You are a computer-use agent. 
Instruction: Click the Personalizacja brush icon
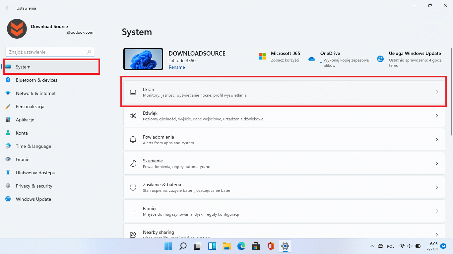8,106
